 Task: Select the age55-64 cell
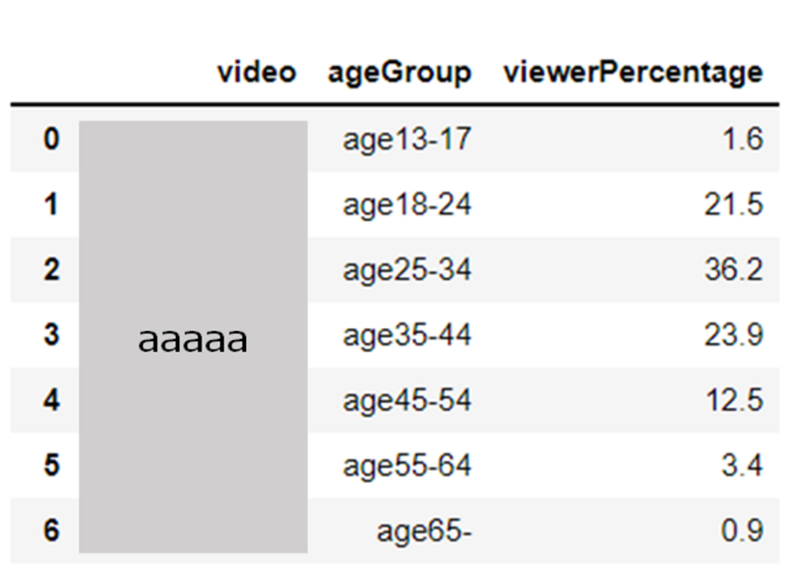point(407,466)
